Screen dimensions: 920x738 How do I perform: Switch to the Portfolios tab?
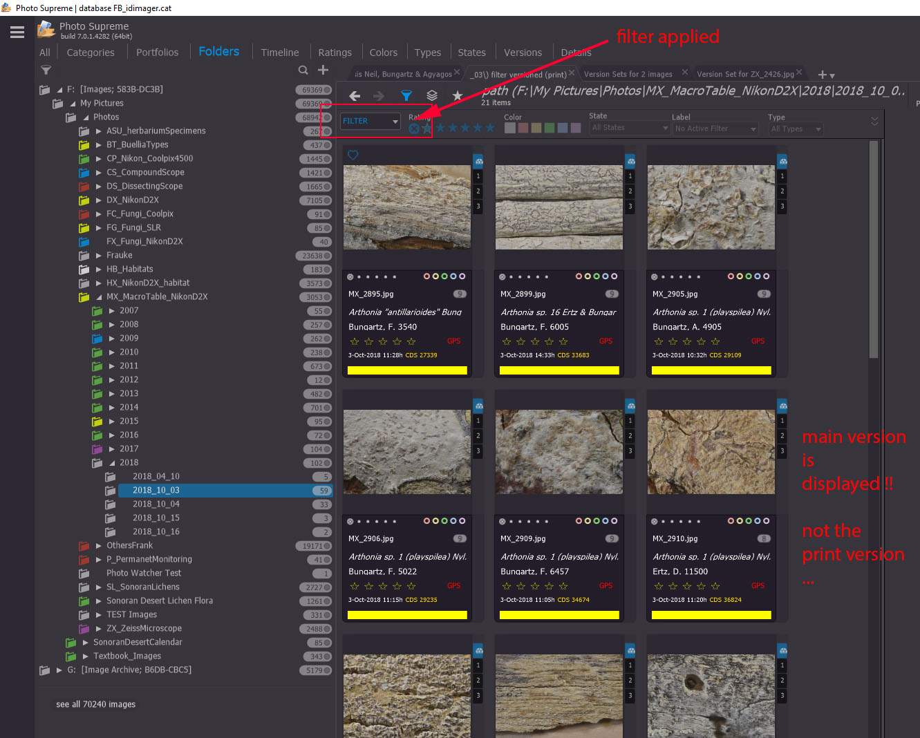coord(158,53)
